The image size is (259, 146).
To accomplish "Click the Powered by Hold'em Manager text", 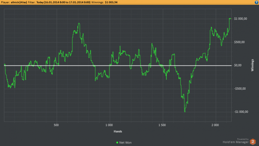I will 236,141.
